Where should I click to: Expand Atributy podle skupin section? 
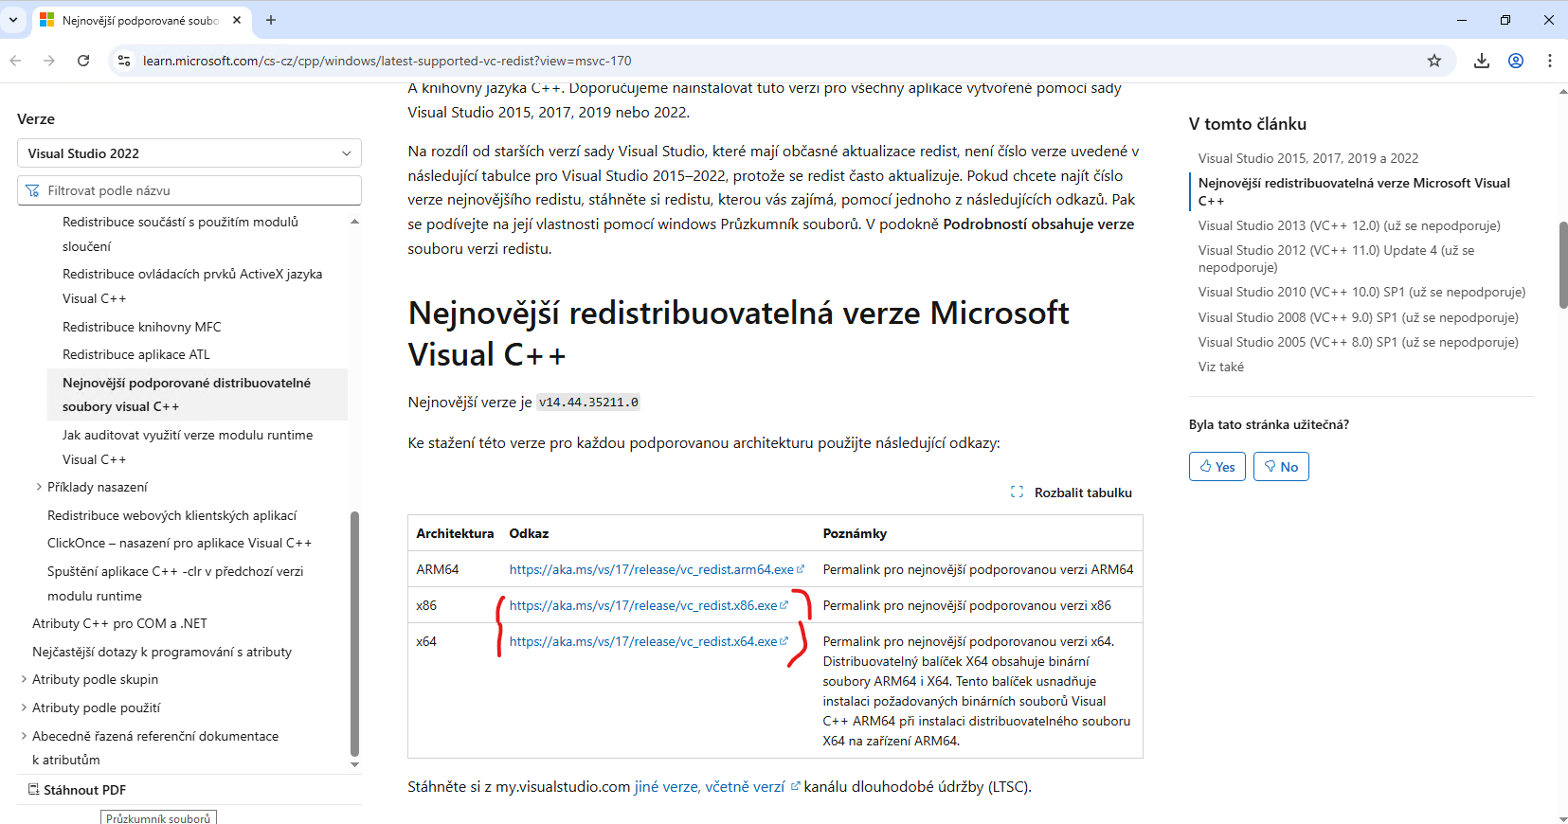[24, 679]
